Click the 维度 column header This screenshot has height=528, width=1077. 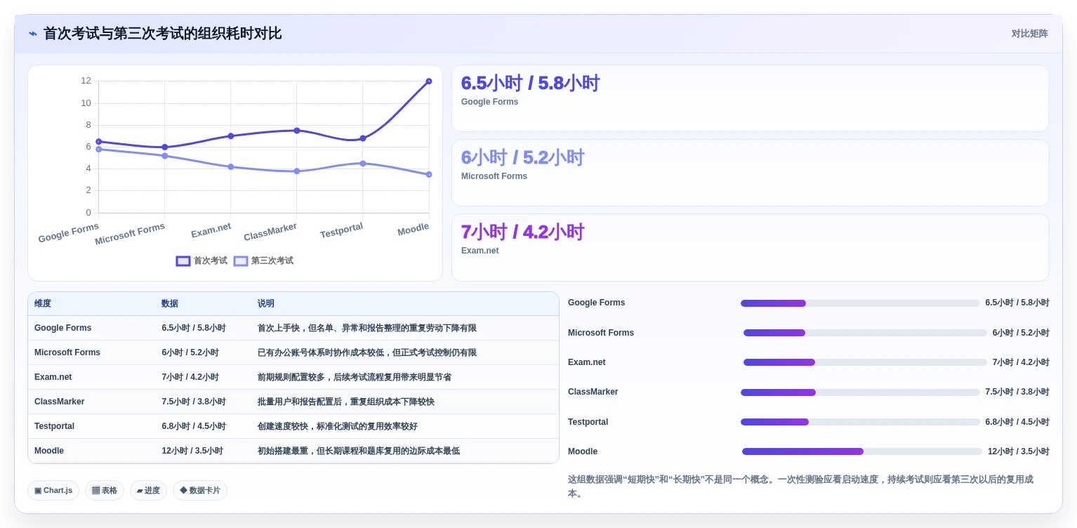click(43, 304)
